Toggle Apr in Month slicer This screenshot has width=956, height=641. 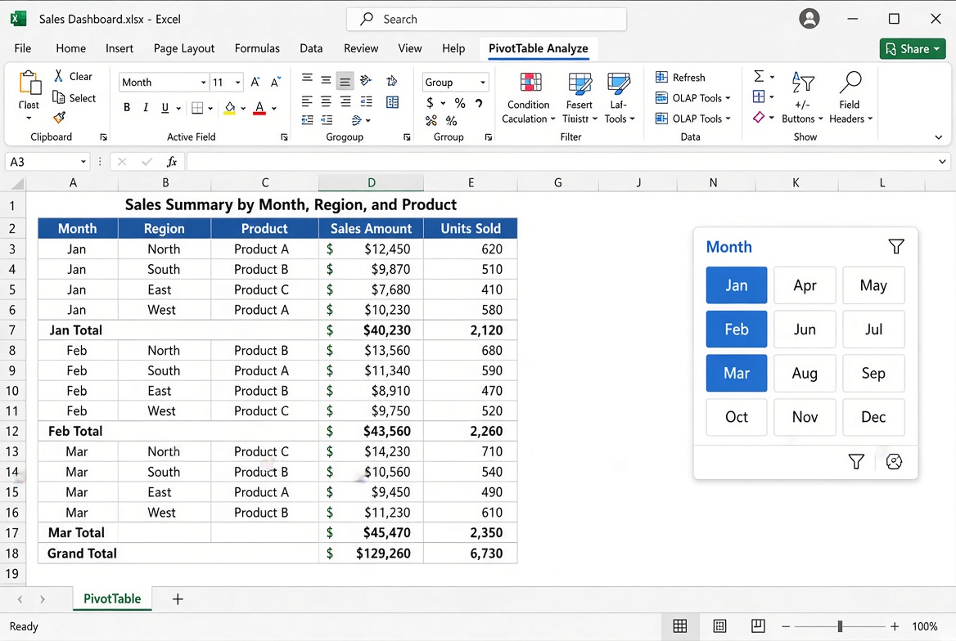[x=805, y=285]
